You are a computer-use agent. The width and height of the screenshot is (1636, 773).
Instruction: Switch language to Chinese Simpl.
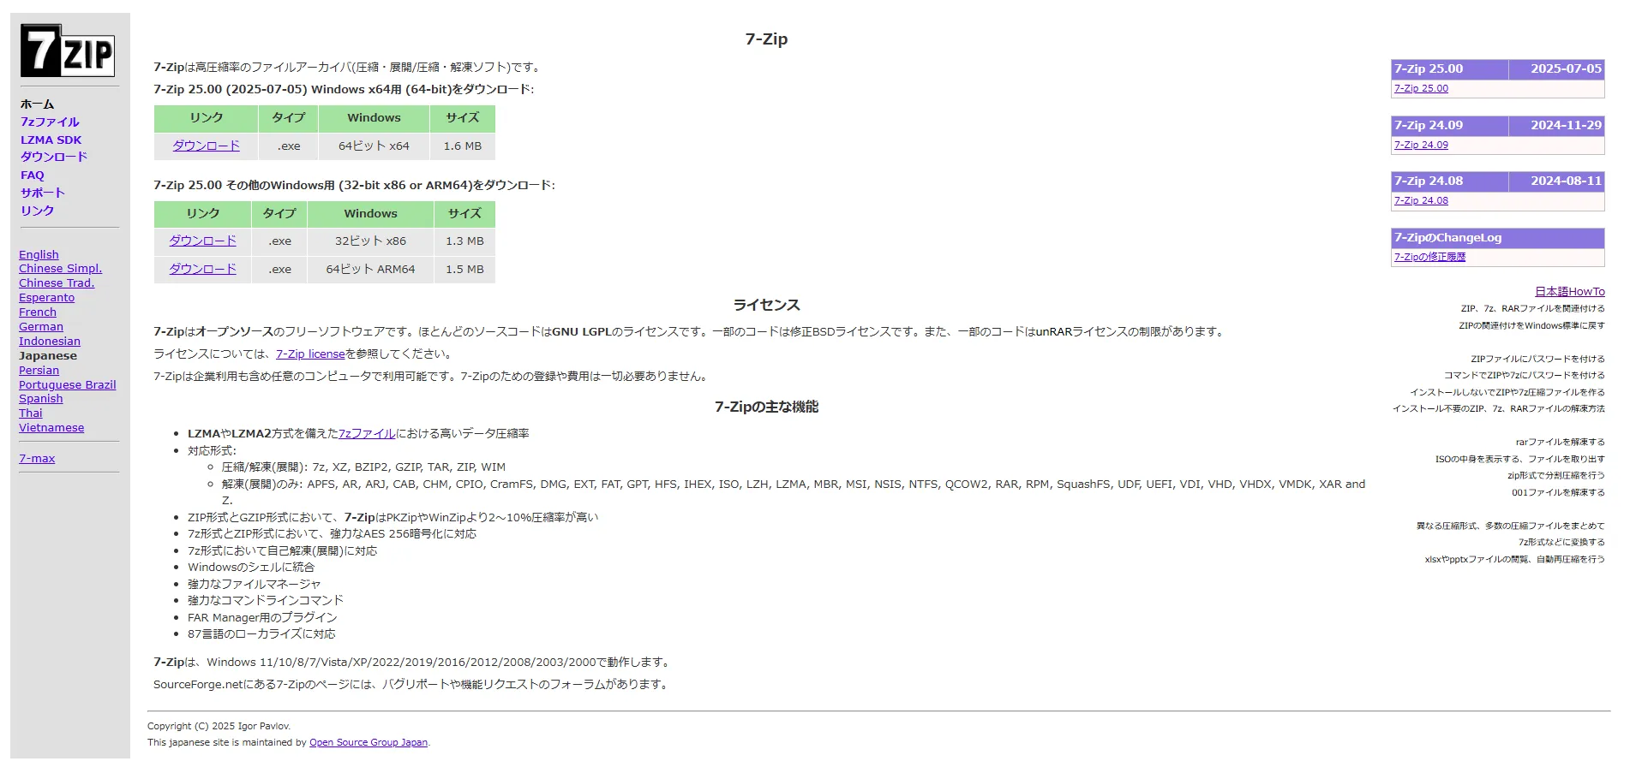click(60, 268)
